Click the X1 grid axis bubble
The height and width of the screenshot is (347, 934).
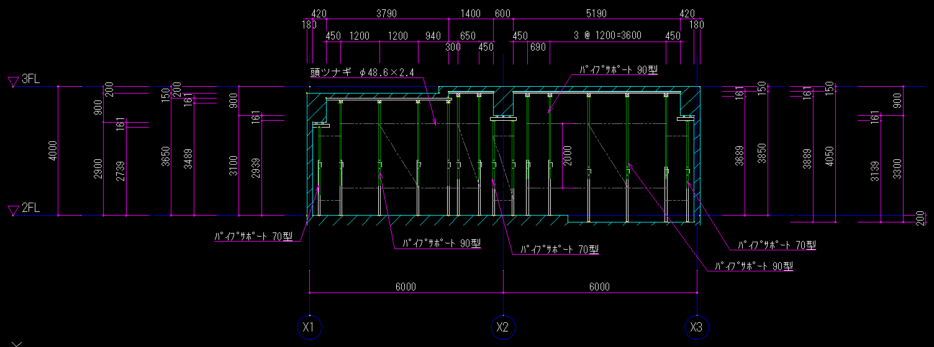(309, 327)
